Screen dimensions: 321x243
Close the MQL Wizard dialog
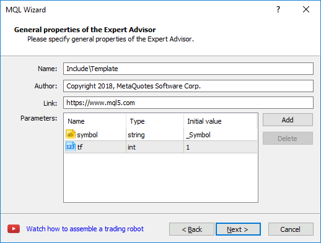(x=306, y=9)
